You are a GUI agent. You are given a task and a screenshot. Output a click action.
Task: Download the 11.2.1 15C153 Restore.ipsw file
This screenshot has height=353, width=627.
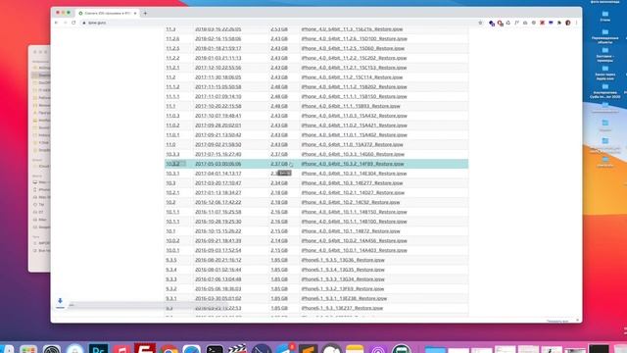pos(354,68)
